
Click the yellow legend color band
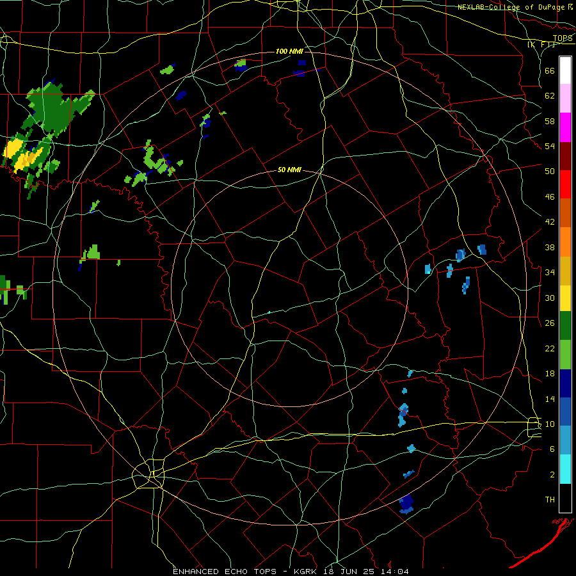tap(565, 298)
